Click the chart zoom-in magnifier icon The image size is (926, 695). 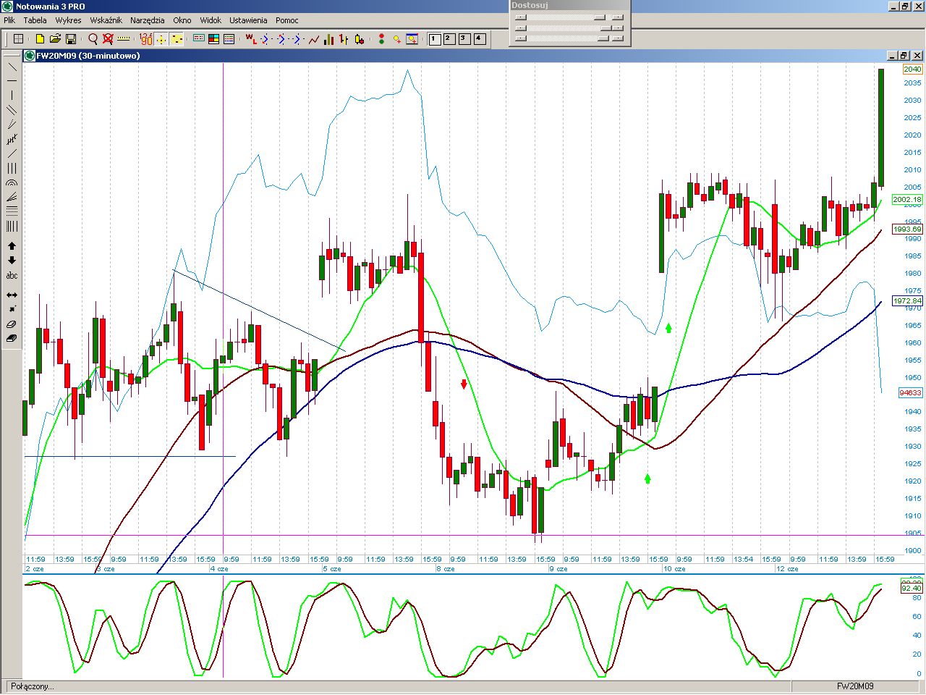coord(412,39)
